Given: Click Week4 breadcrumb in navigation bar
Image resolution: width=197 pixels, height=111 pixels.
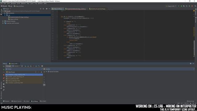Looking at the screenshot, I should (4, 6).
